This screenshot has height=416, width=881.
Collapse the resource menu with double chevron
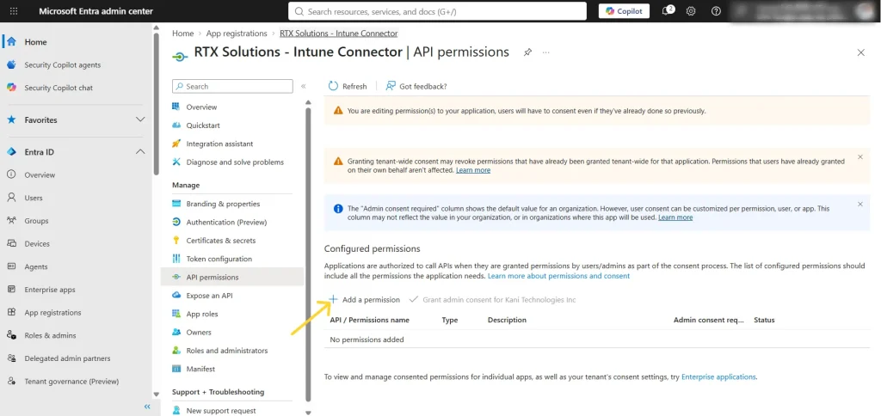coord(304,87)
